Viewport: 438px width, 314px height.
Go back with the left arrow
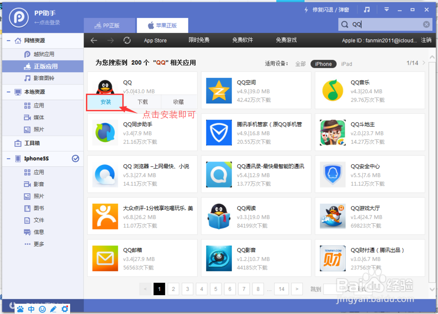94,40
